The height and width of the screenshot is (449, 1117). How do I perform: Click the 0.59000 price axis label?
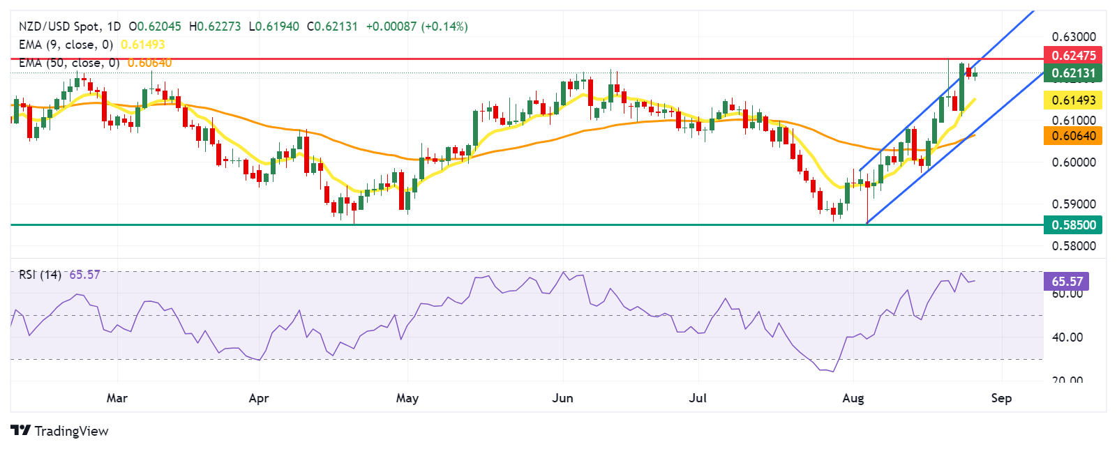click(1073, 204)
